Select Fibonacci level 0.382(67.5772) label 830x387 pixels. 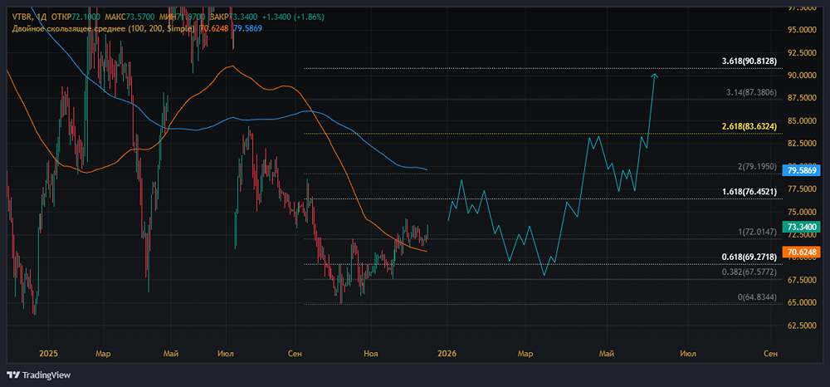(749, 272)
